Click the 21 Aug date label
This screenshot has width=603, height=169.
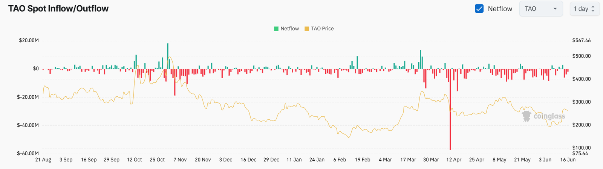pyautogui.click(x=43, y=160)
